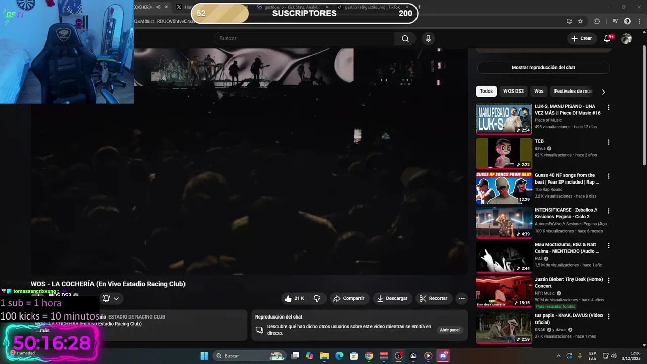The width and height of the screenshot is (647, 364).
Task: Switch to the gastilouno Kick Stats browser tab
Action: [292, 7]
